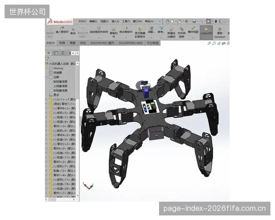Open the 文件(F) menu
This screenshot has width=275, height=220.
(82, 22)
